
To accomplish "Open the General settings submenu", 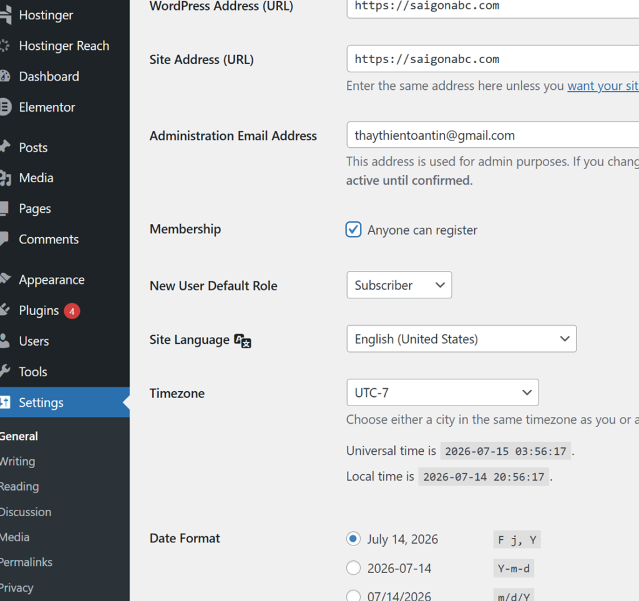I will click(19, 436).
